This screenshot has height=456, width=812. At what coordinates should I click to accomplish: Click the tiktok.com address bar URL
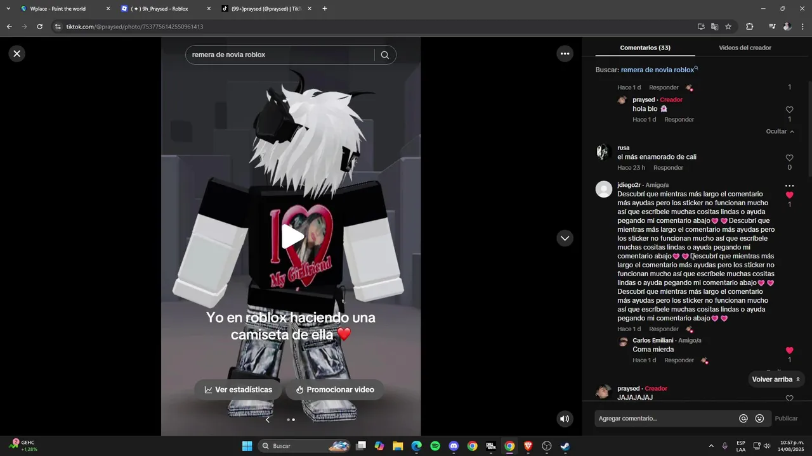point(134,27)
